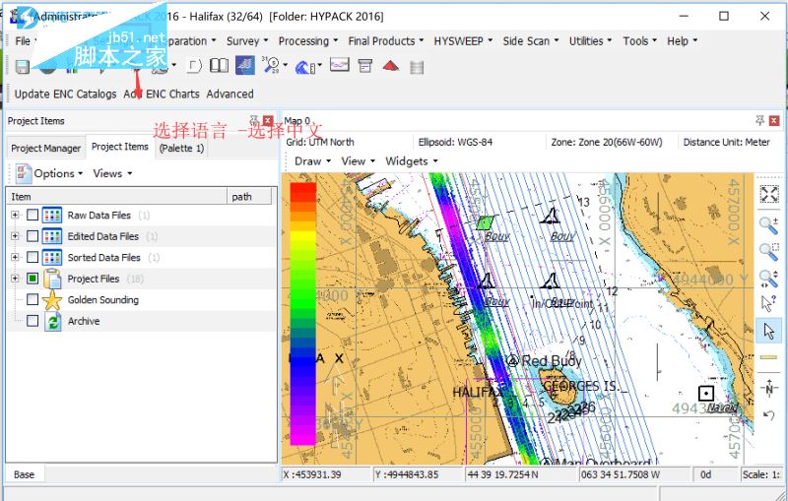Open the Help menu
The width and height of the screenshot is (788, 501).
click(x=682, y=41)
